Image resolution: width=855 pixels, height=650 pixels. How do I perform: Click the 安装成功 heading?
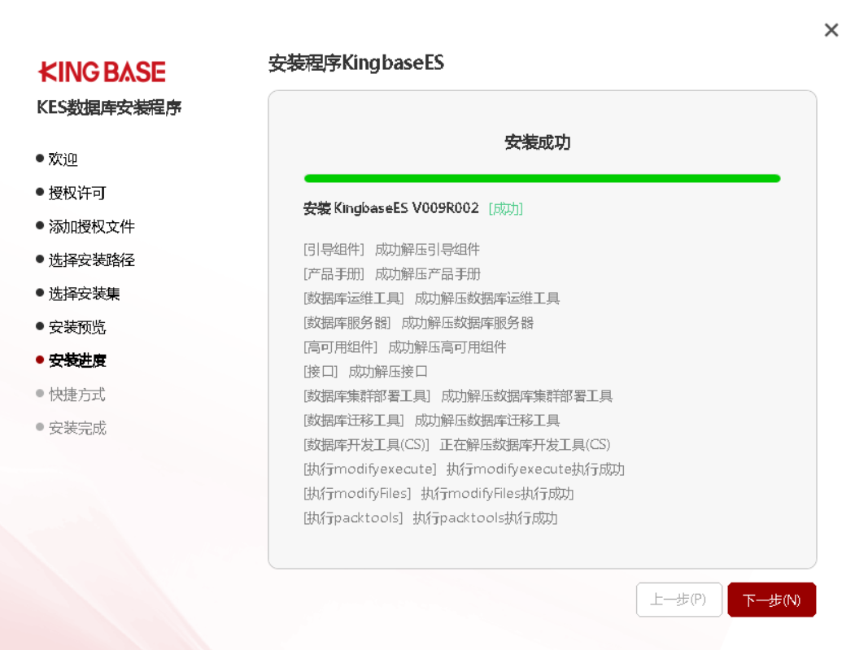[537, 142]
